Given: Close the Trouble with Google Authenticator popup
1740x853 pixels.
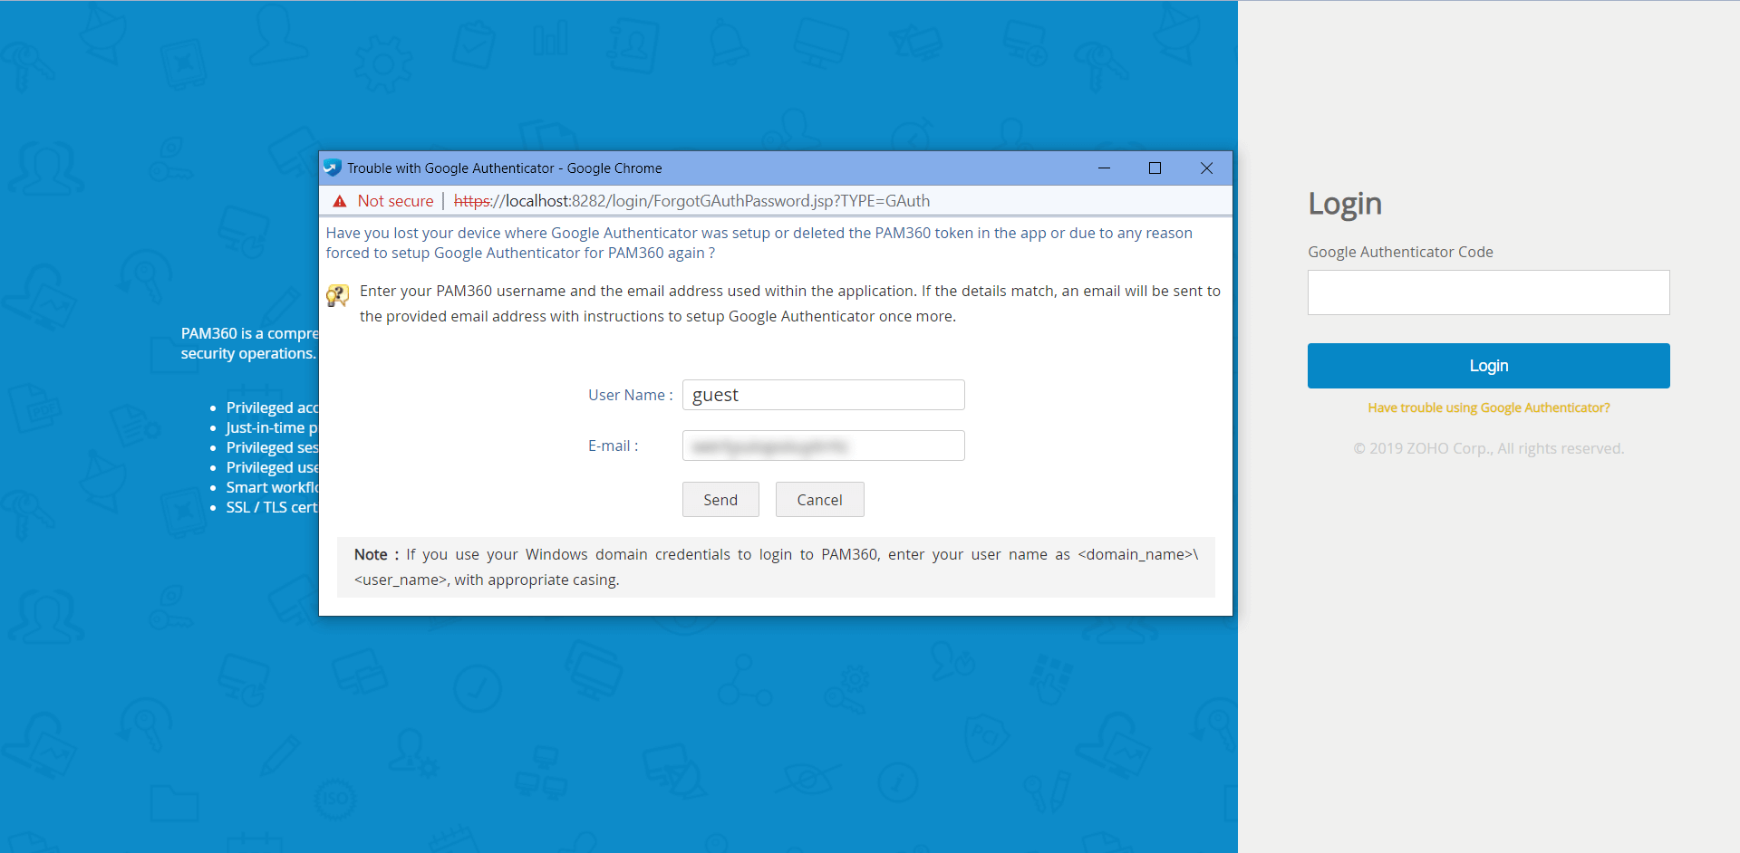Looking at the screenshot, I should coord(1206,168).
